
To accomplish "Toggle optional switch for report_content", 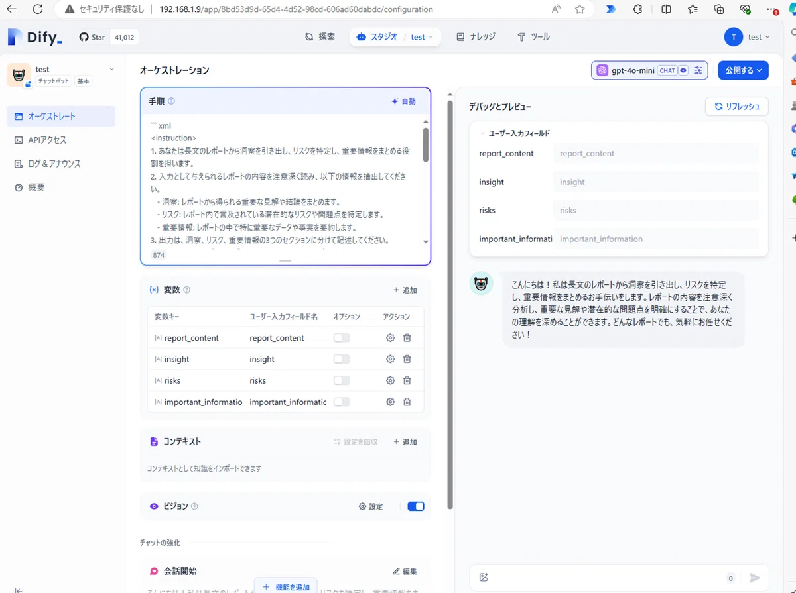I will click(342, 338).
